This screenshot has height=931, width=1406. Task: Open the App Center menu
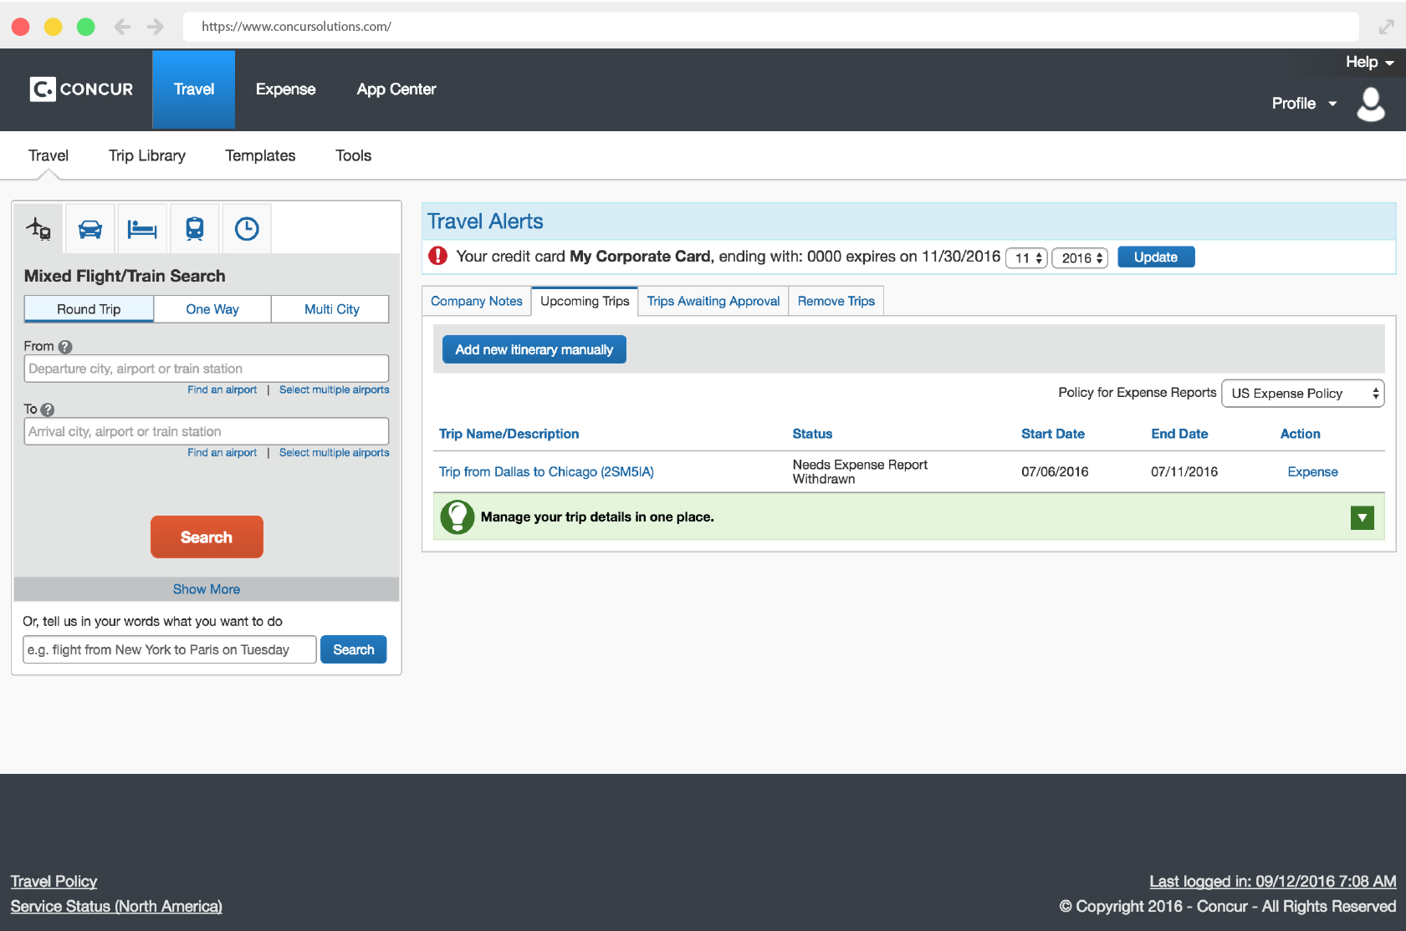click(396, 89)
